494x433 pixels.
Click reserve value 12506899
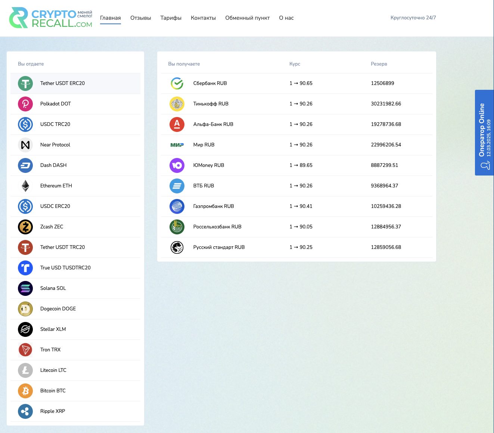coord(382,83)
